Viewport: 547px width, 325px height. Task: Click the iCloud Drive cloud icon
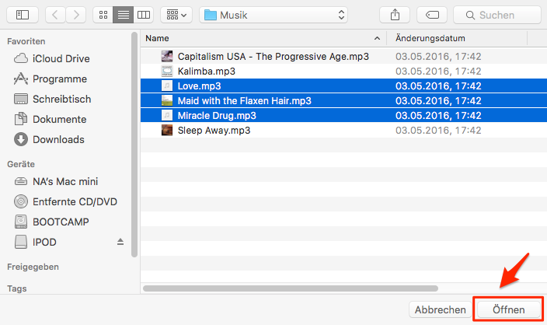(x=21, y=58)
